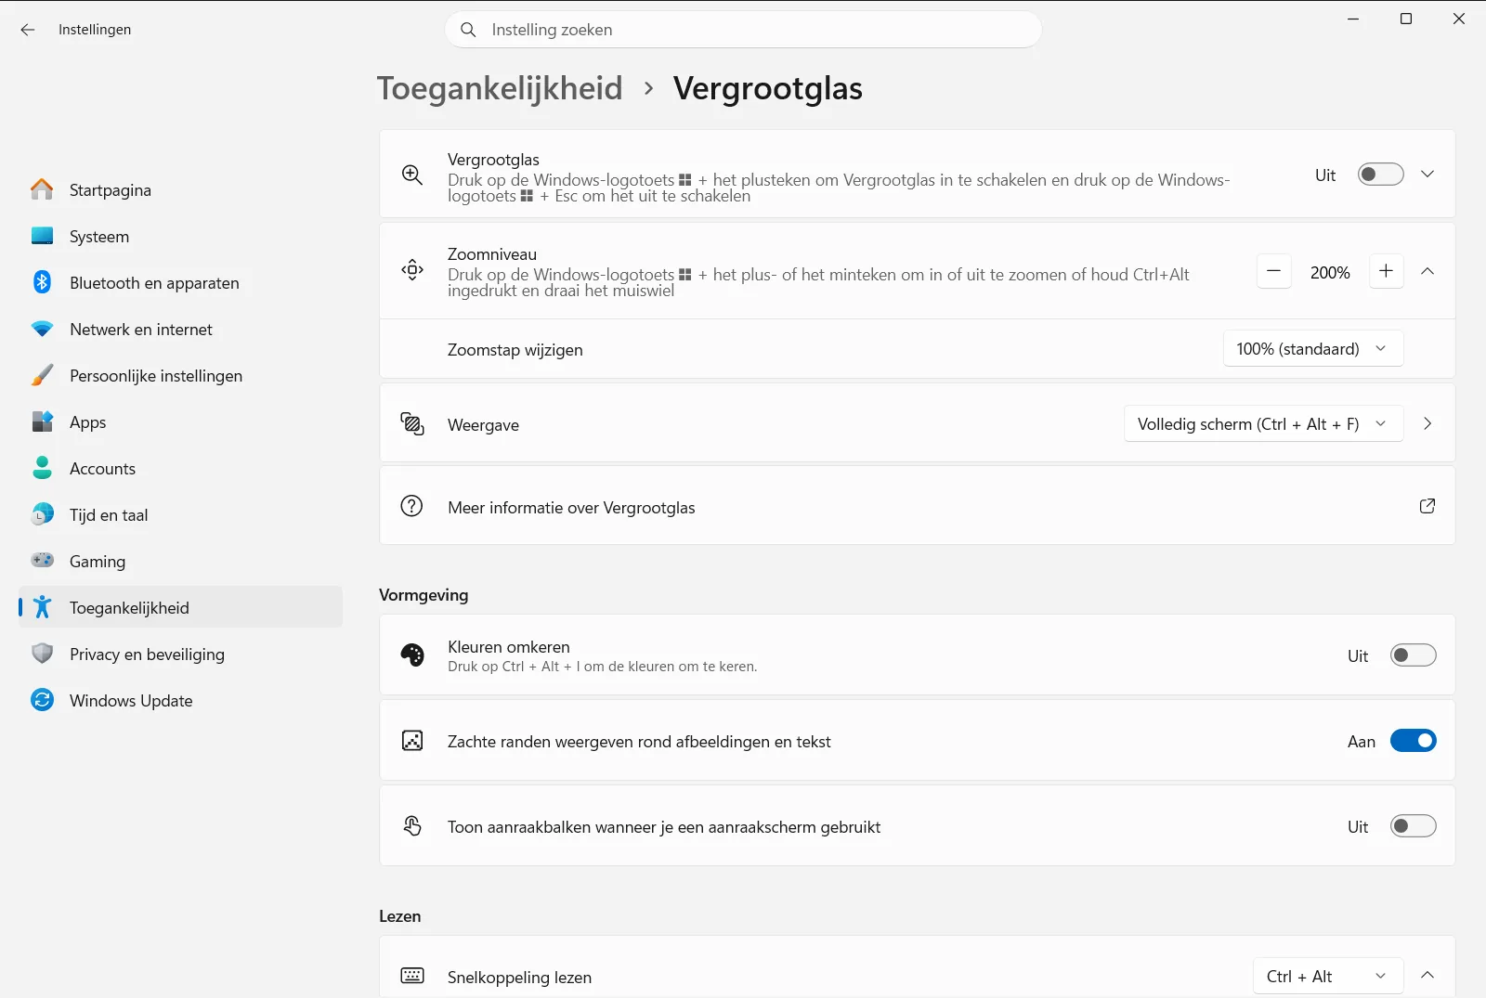
Task: Click the Privacy shield icon
Action: pyautogui.click(x=42, y=654)
